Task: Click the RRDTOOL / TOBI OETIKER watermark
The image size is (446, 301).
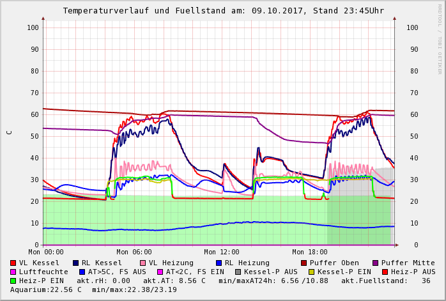Action: [440, 38]
